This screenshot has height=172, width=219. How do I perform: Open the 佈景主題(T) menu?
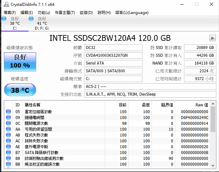click(x=65, y=13)
